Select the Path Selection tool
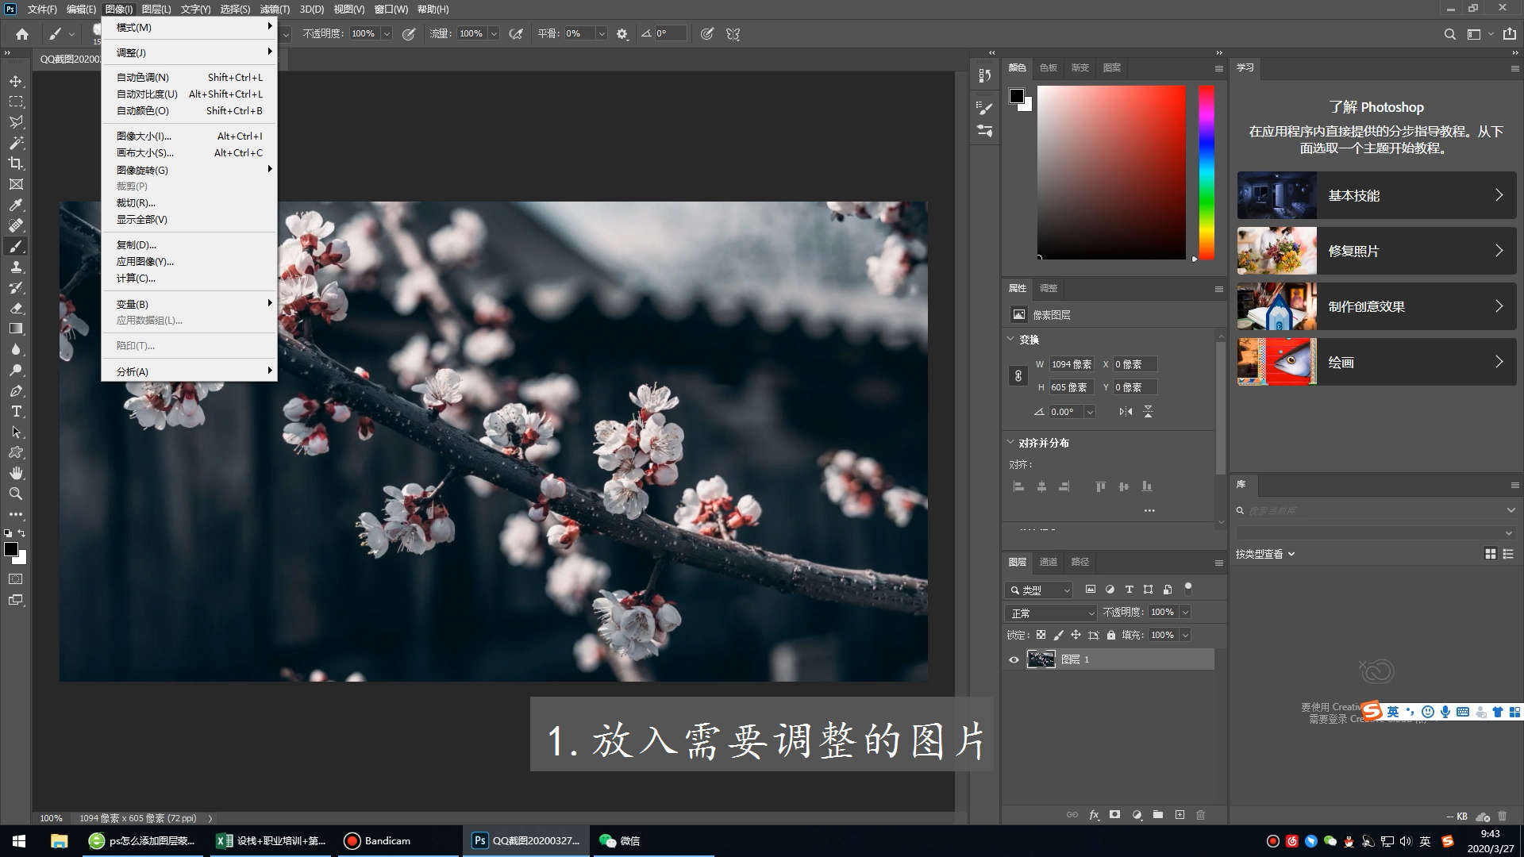This screenshot has height=857, width=1524. (x=16, y=432)
